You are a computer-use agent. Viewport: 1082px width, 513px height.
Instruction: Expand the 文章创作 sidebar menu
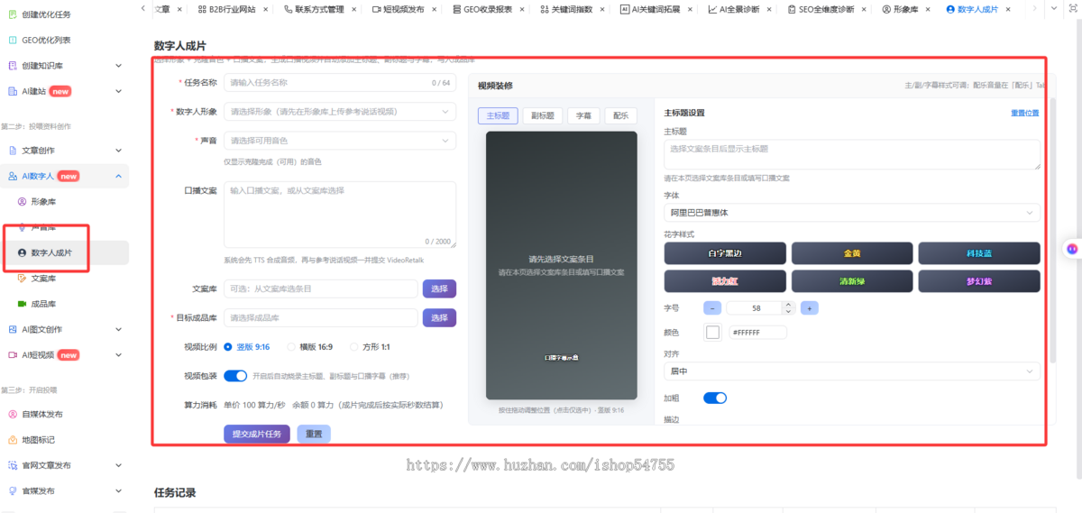click(x=119, y=151)
